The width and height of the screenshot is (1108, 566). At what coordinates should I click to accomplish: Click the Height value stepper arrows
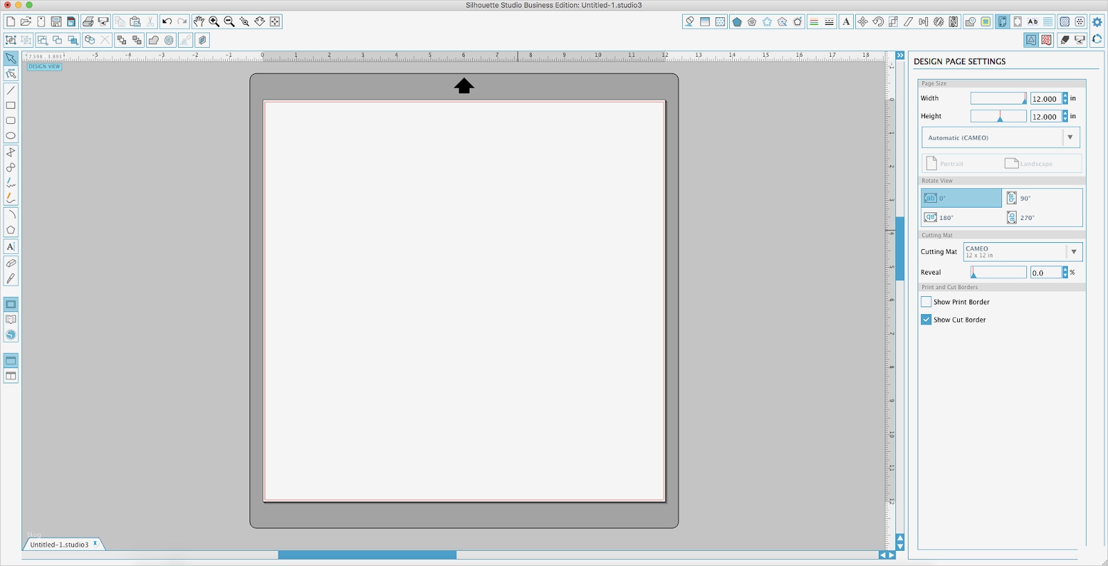[x=1065, y=117]
